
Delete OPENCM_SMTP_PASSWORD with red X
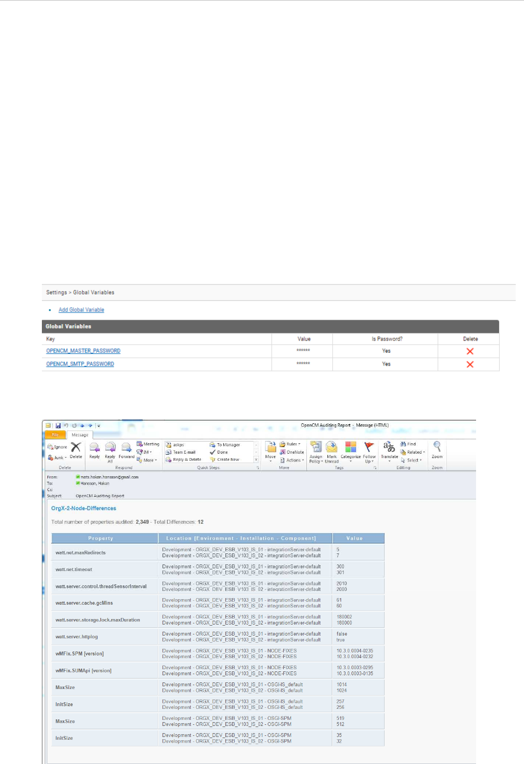pos(470,364)
